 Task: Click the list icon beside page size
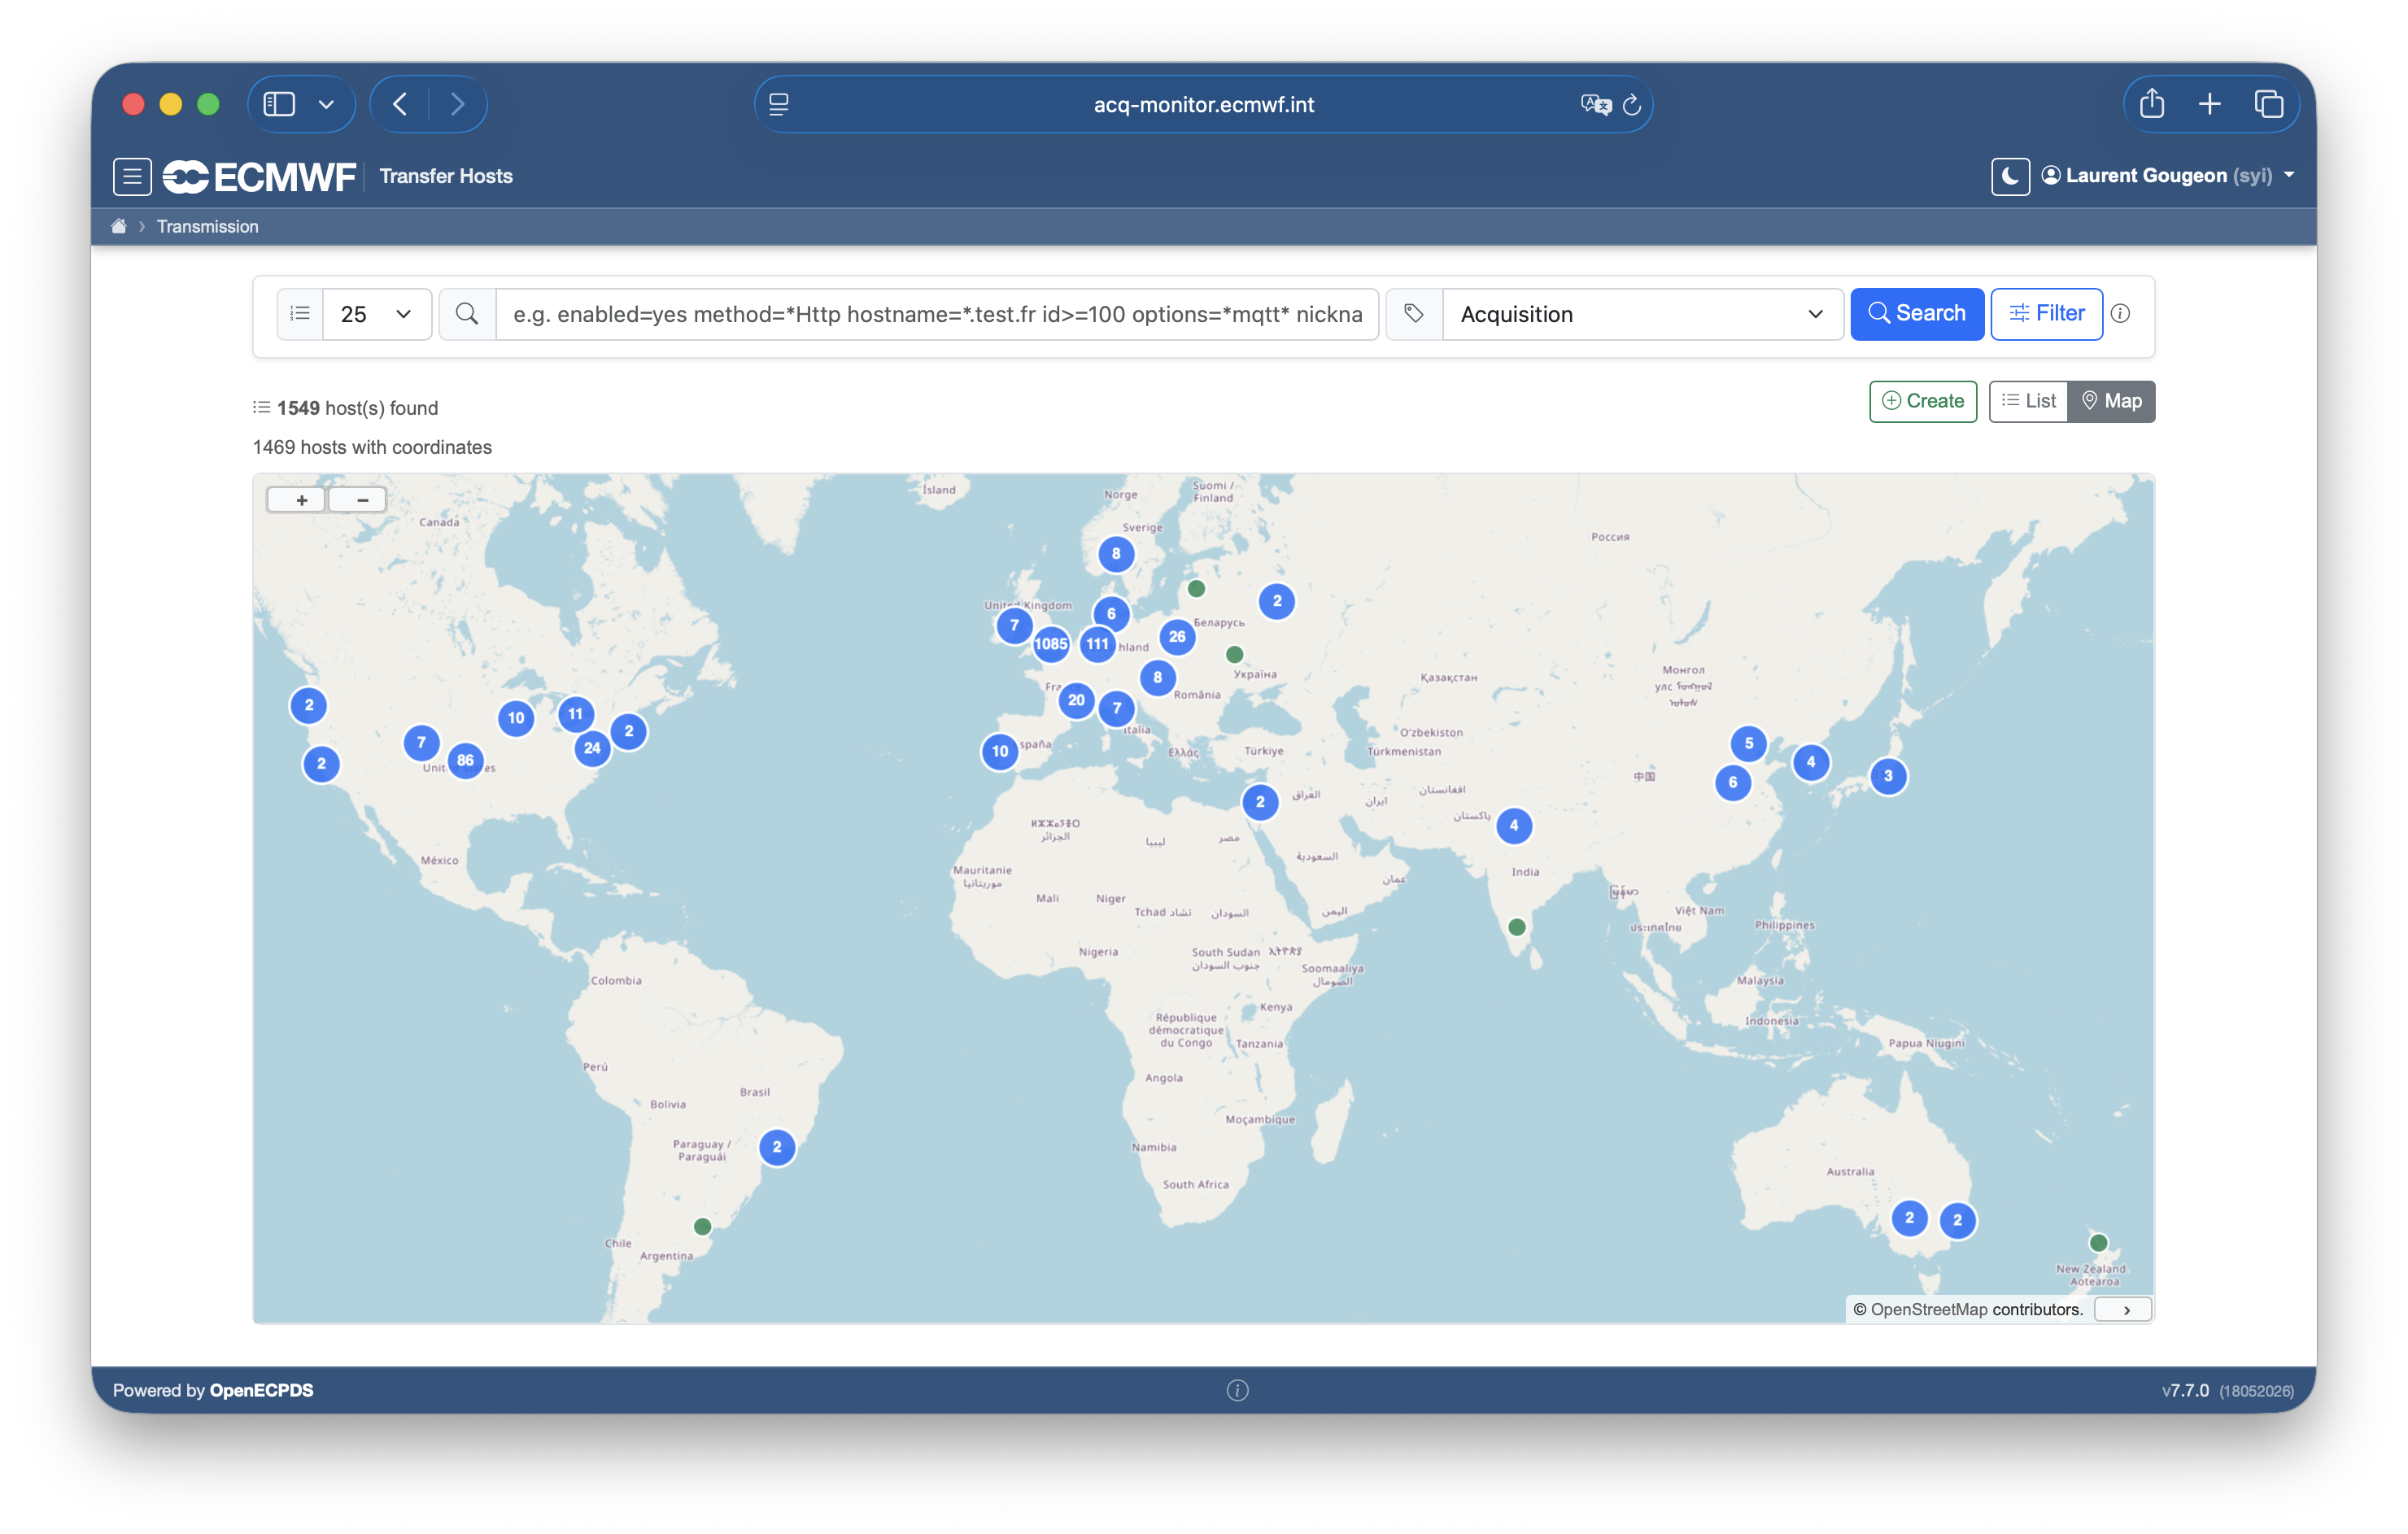(x=299, y=314)
